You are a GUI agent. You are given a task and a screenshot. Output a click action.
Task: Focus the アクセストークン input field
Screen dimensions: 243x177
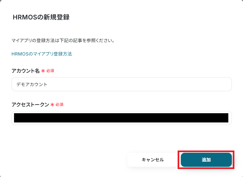tap(121, 118)
